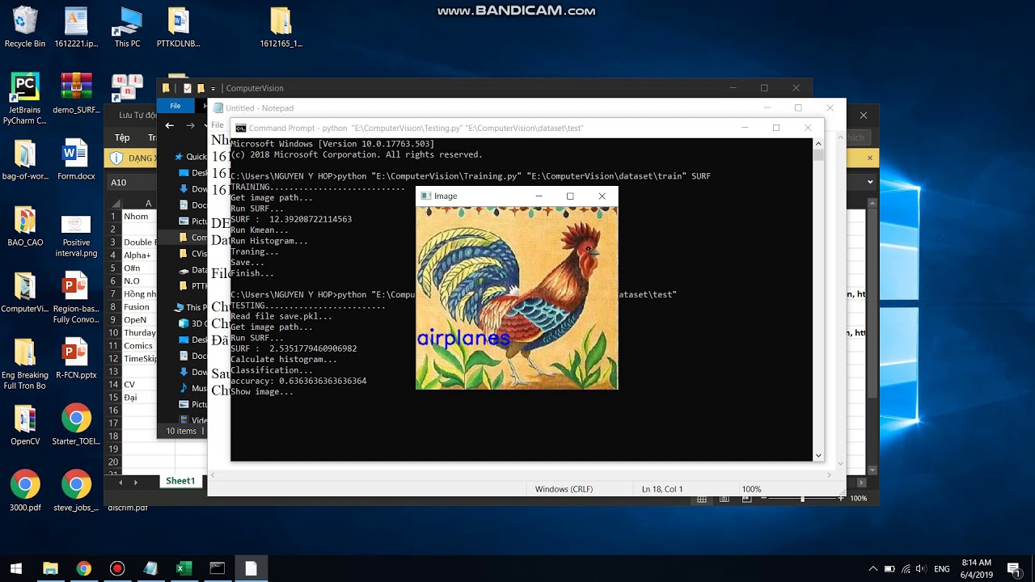Open the 1612165_1... folder icon
This screenshot has height=582, width=1035.
[x=281, y=27]
